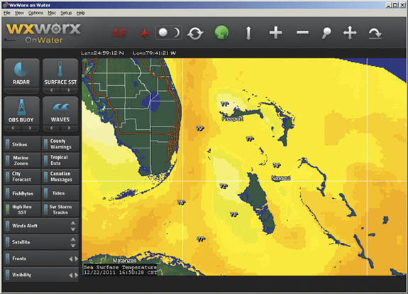Image resolution: width=408 pixels, height=294 pixels.
Task: Click Winds Aloft down arrow
Action: pos(73,229)
